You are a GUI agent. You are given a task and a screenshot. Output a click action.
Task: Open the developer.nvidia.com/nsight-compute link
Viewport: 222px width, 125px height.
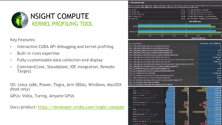[81, 107]
